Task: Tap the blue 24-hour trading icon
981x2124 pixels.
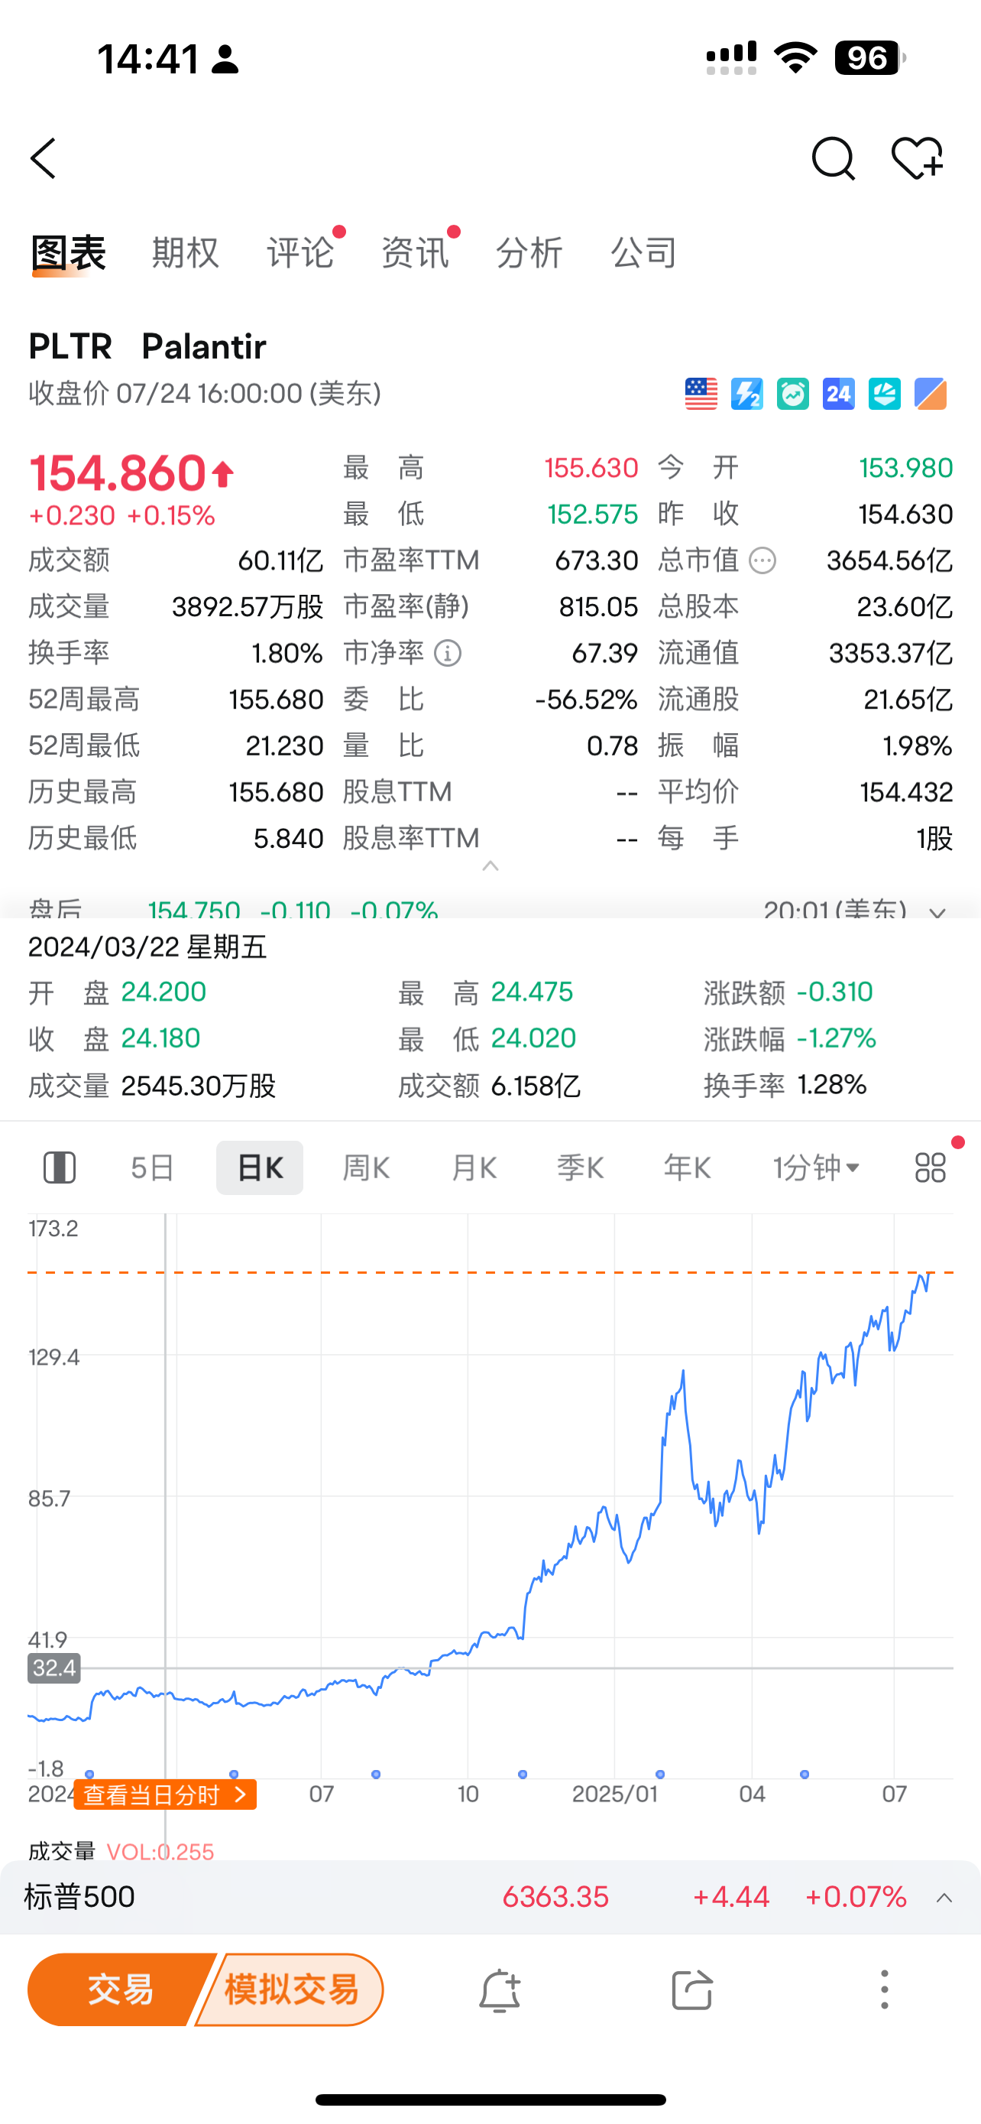Action: pyautogui.click(x=838, y=394)
